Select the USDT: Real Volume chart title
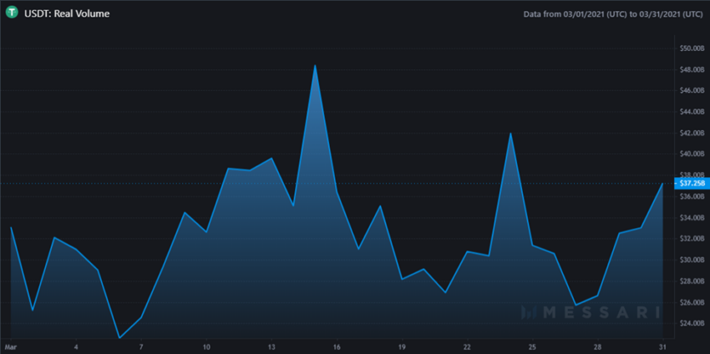This screenshot has width=710, height=354. [67, 14]
